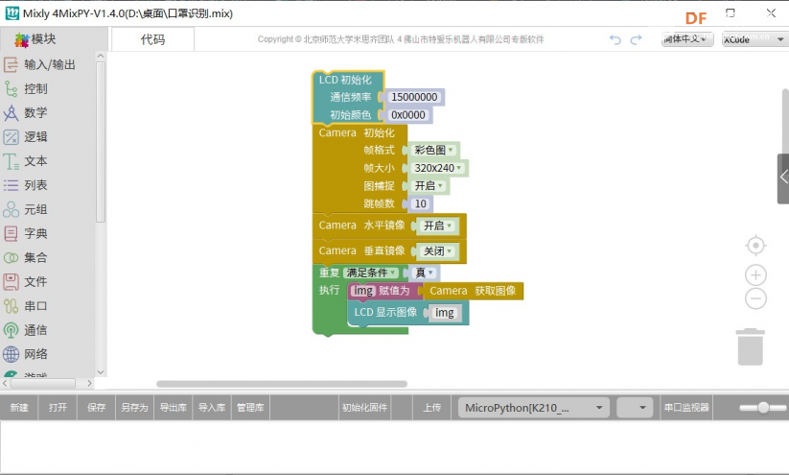Open the 简体中文 language dropdown
Image resolution: width=789 pixels, height=475 pixels.
(x=686, y=39)
